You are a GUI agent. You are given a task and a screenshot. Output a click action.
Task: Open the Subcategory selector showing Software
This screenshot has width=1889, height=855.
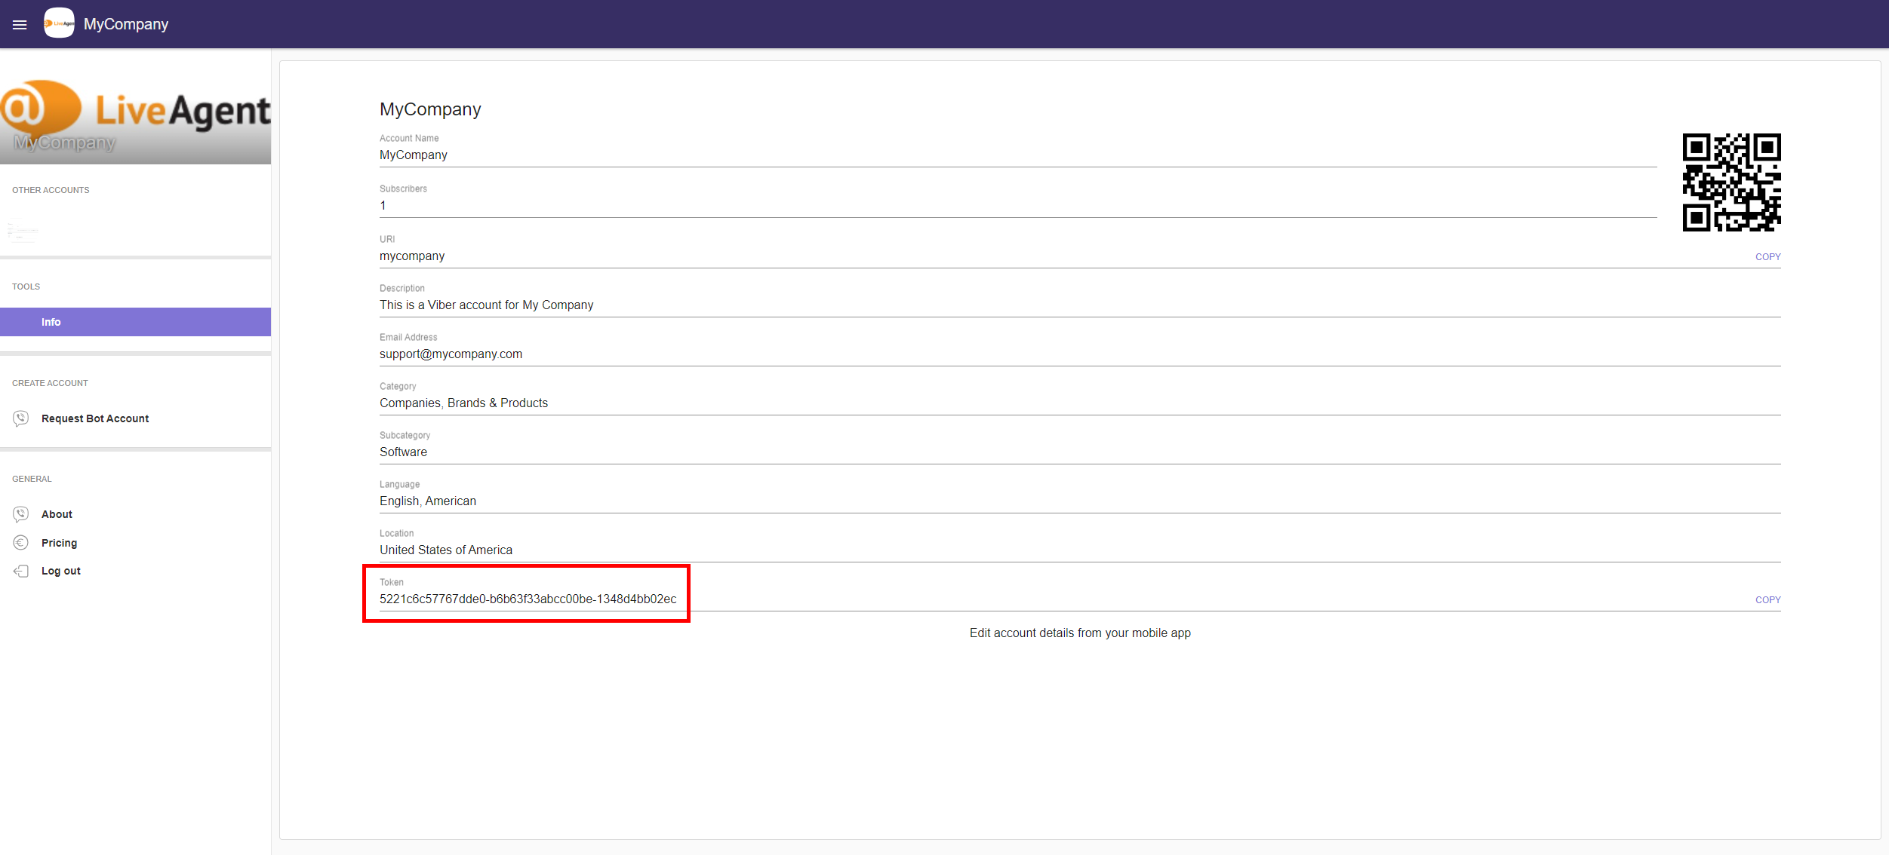[403, 452]
